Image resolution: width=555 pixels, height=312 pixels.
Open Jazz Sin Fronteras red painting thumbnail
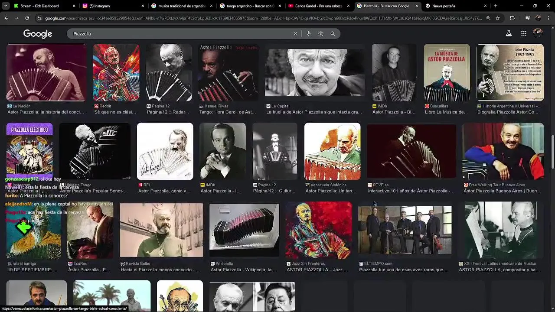(319, 230)
